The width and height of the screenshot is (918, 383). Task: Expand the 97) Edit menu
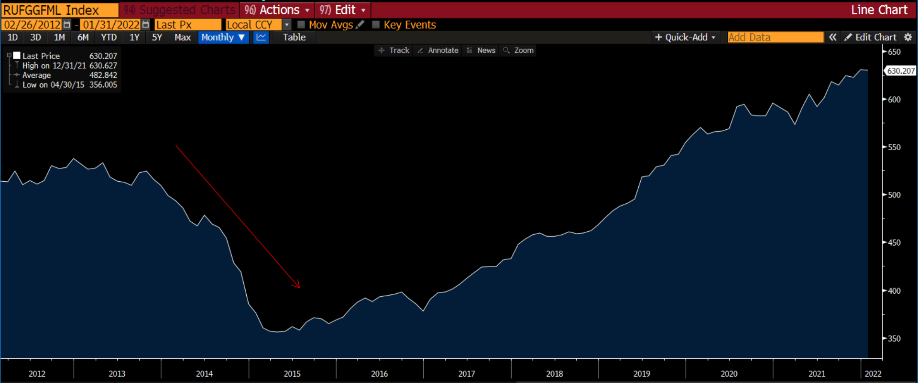click(342, 10)
